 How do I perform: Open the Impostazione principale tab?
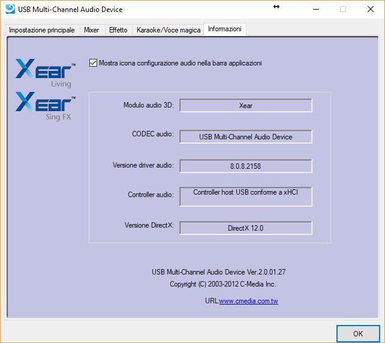click(x=42, y=30)
